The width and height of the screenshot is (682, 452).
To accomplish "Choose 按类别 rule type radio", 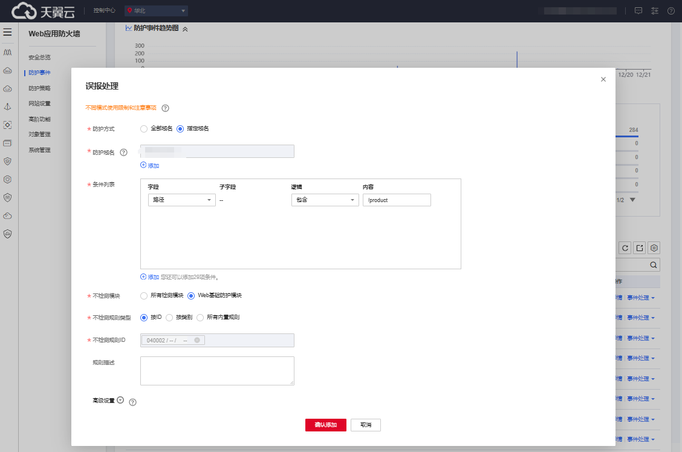I will [169, 317].
